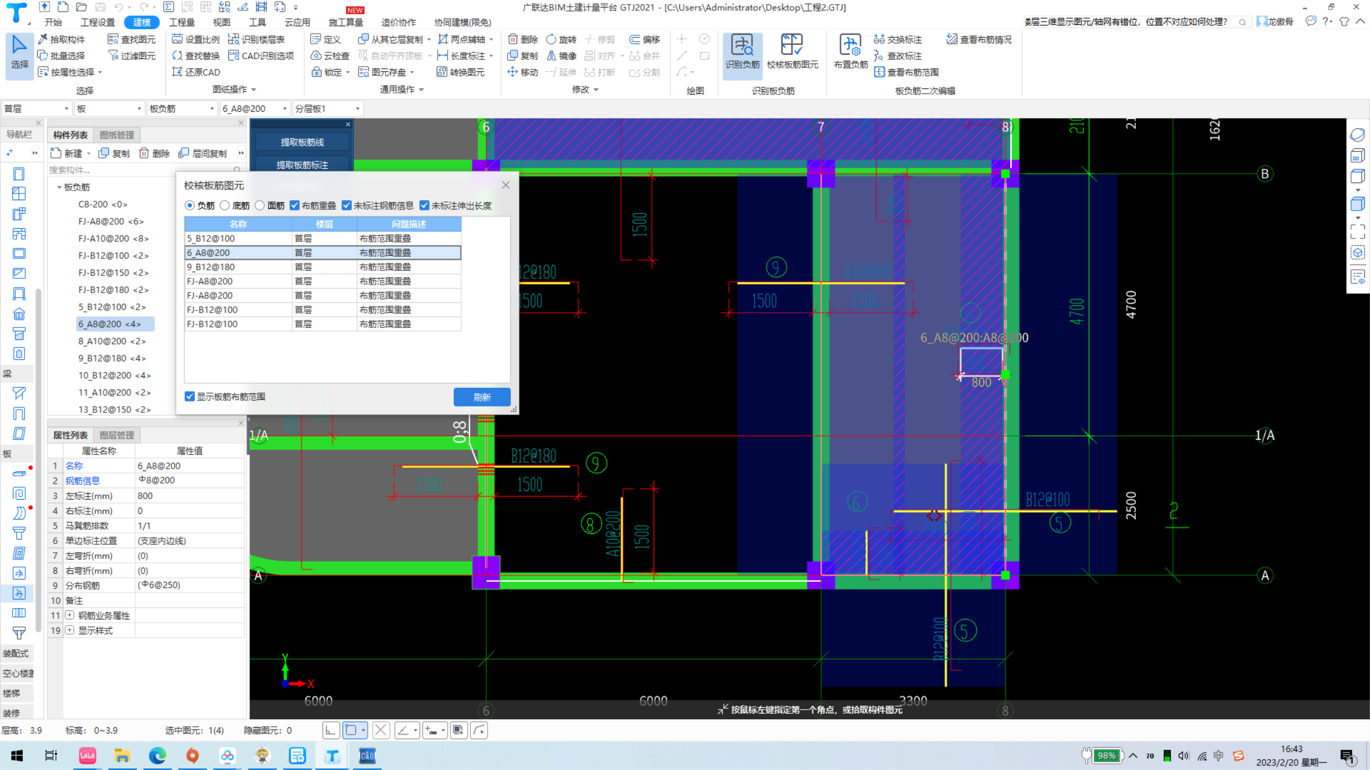
Task: Click the 两点辅轴 tool
Action: click(462, 39)
